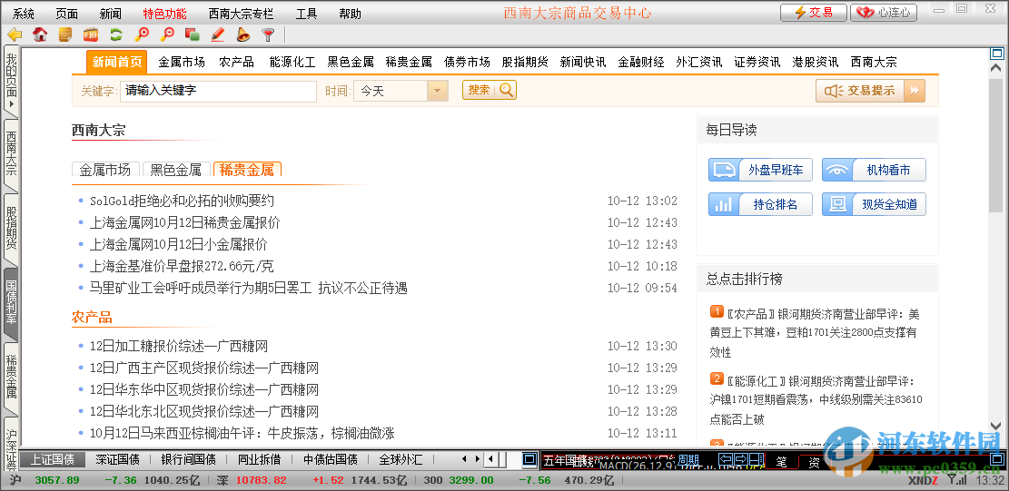Image resolution: width=1009 pixels, height=491 pixels.
Task: Go back with the yellow arrow icon
Action: 15,34
